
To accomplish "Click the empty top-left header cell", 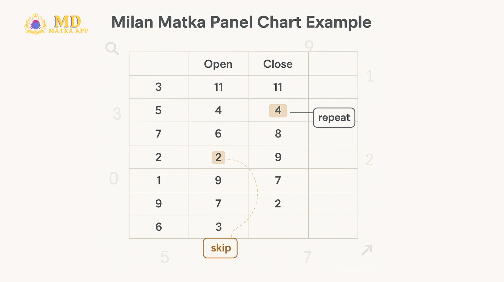I will 159,64.
